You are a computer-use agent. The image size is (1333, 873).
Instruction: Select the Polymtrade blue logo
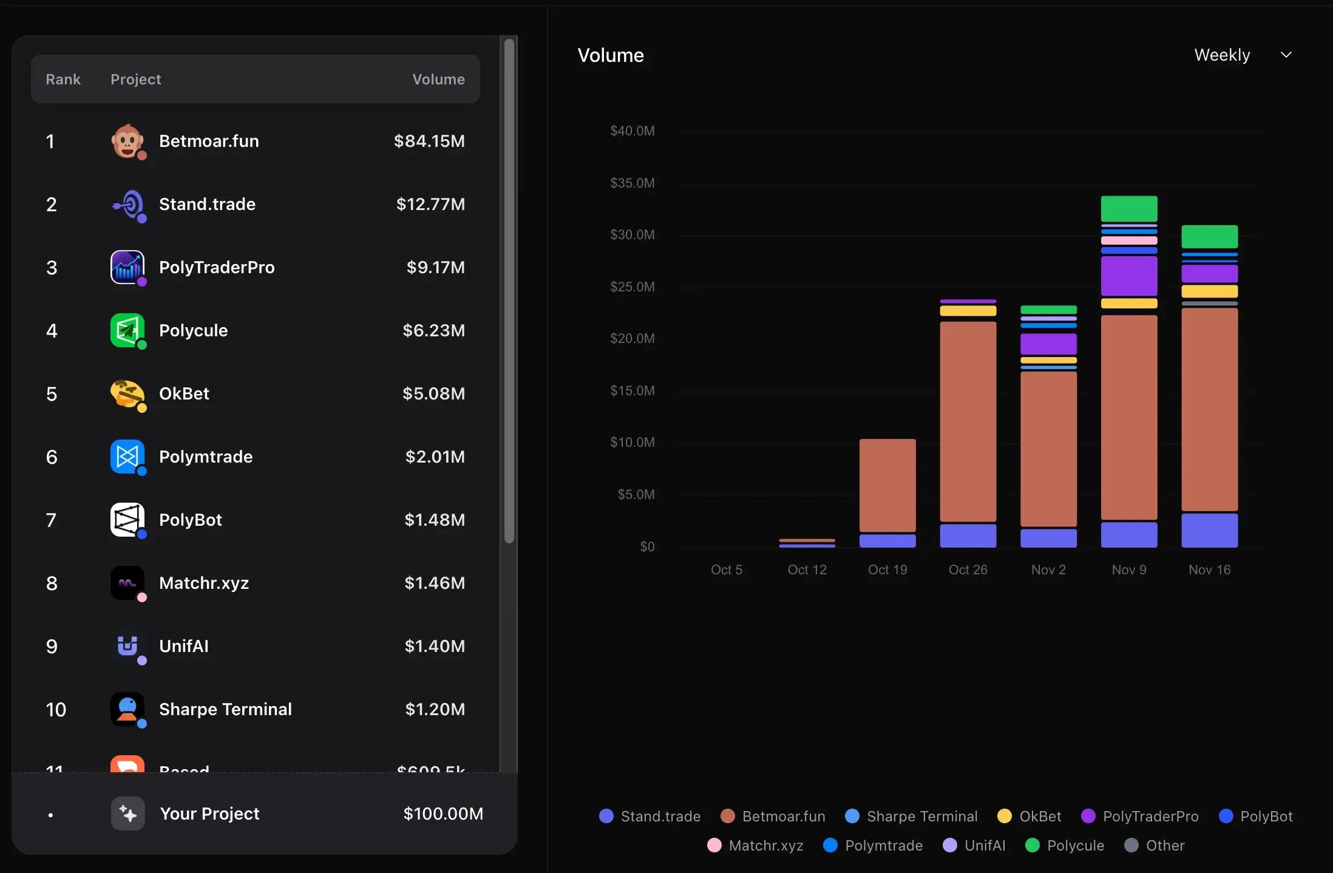[x=127, y=457]
